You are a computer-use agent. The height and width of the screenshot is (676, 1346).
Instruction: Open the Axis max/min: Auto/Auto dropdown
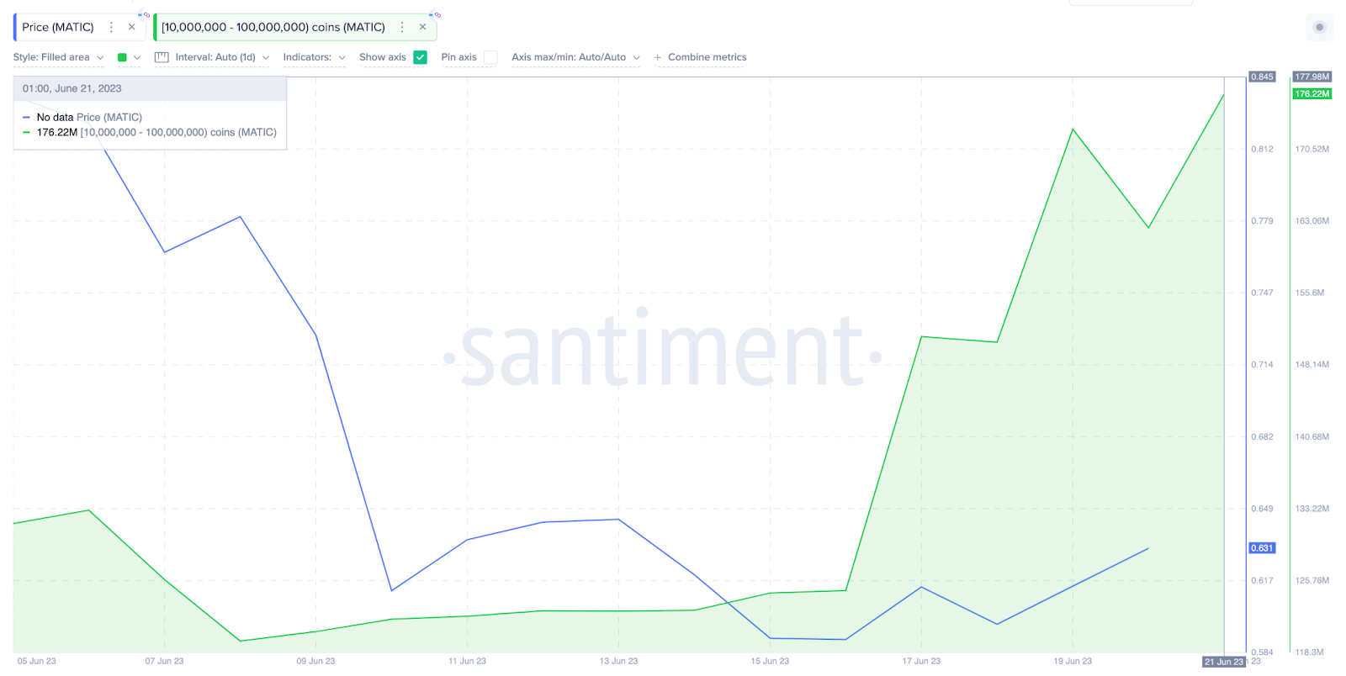tap(576, 57)
